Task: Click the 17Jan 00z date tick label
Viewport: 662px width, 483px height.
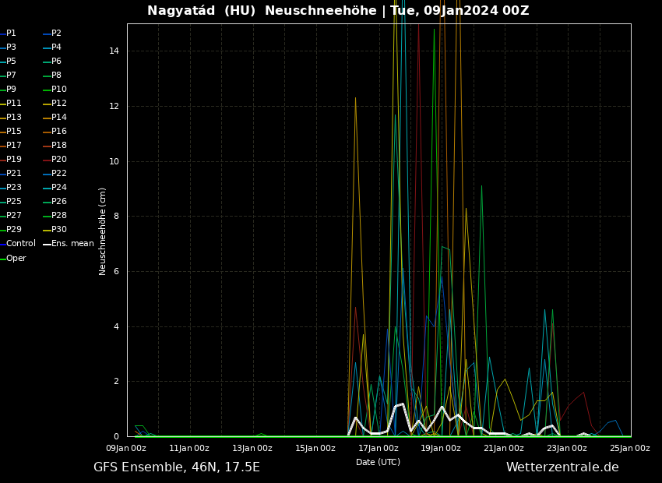Action: pos(378,449)
